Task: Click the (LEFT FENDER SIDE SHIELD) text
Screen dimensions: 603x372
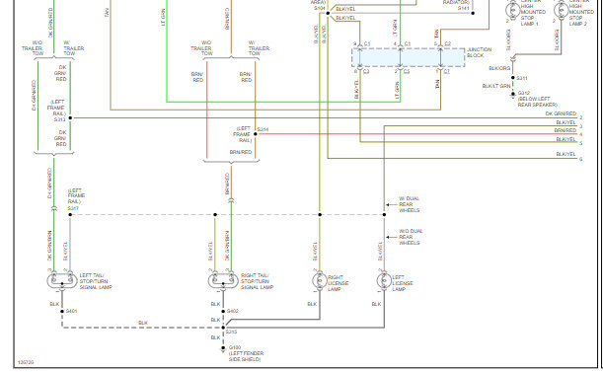Action: tap(246, 356)
